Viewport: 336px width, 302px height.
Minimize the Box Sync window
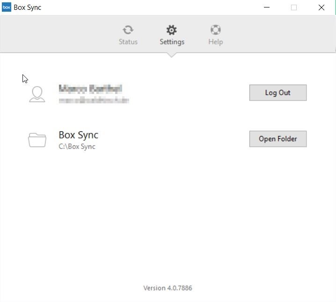[x=267, y=7]
